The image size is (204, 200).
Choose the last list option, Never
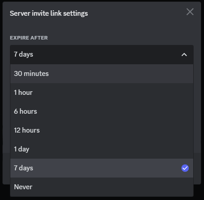point(102,187)
